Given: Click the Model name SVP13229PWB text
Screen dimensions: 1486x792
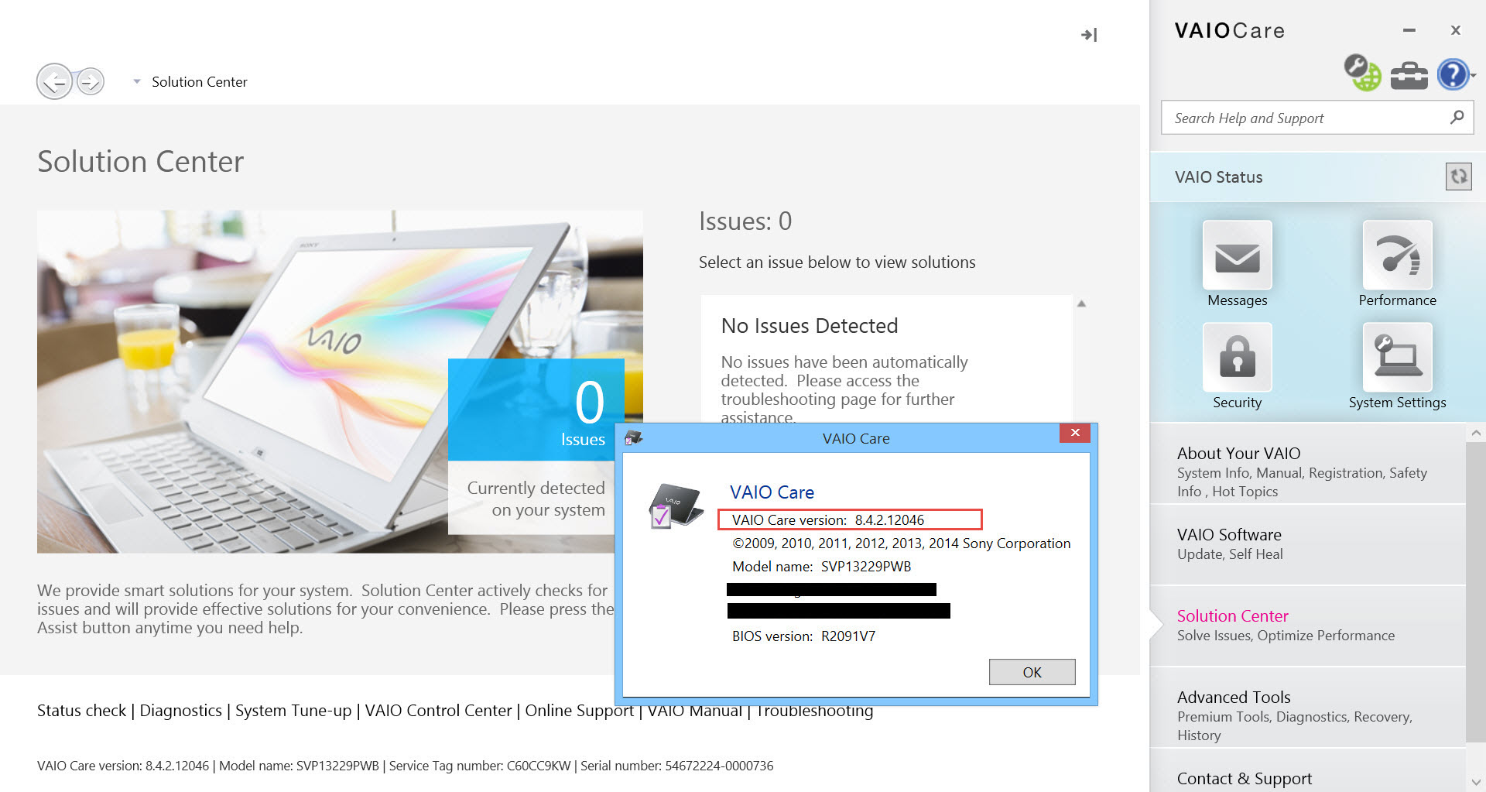Looking at the screenshot, I should (x=821, y=567).
